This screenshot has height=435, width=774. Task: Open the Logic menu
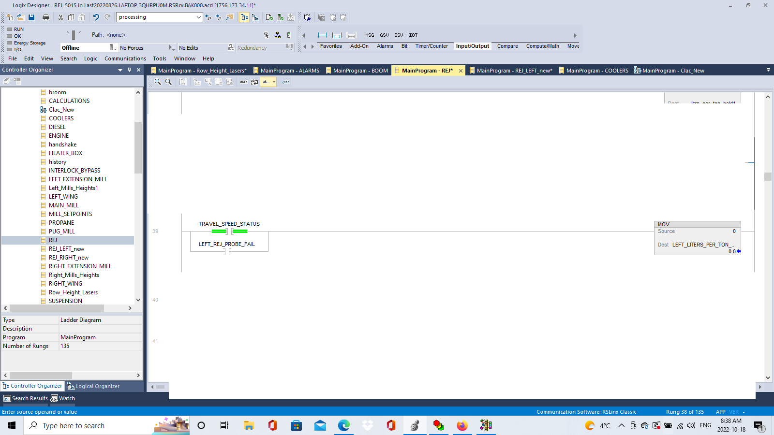click(x=90, y=58)
